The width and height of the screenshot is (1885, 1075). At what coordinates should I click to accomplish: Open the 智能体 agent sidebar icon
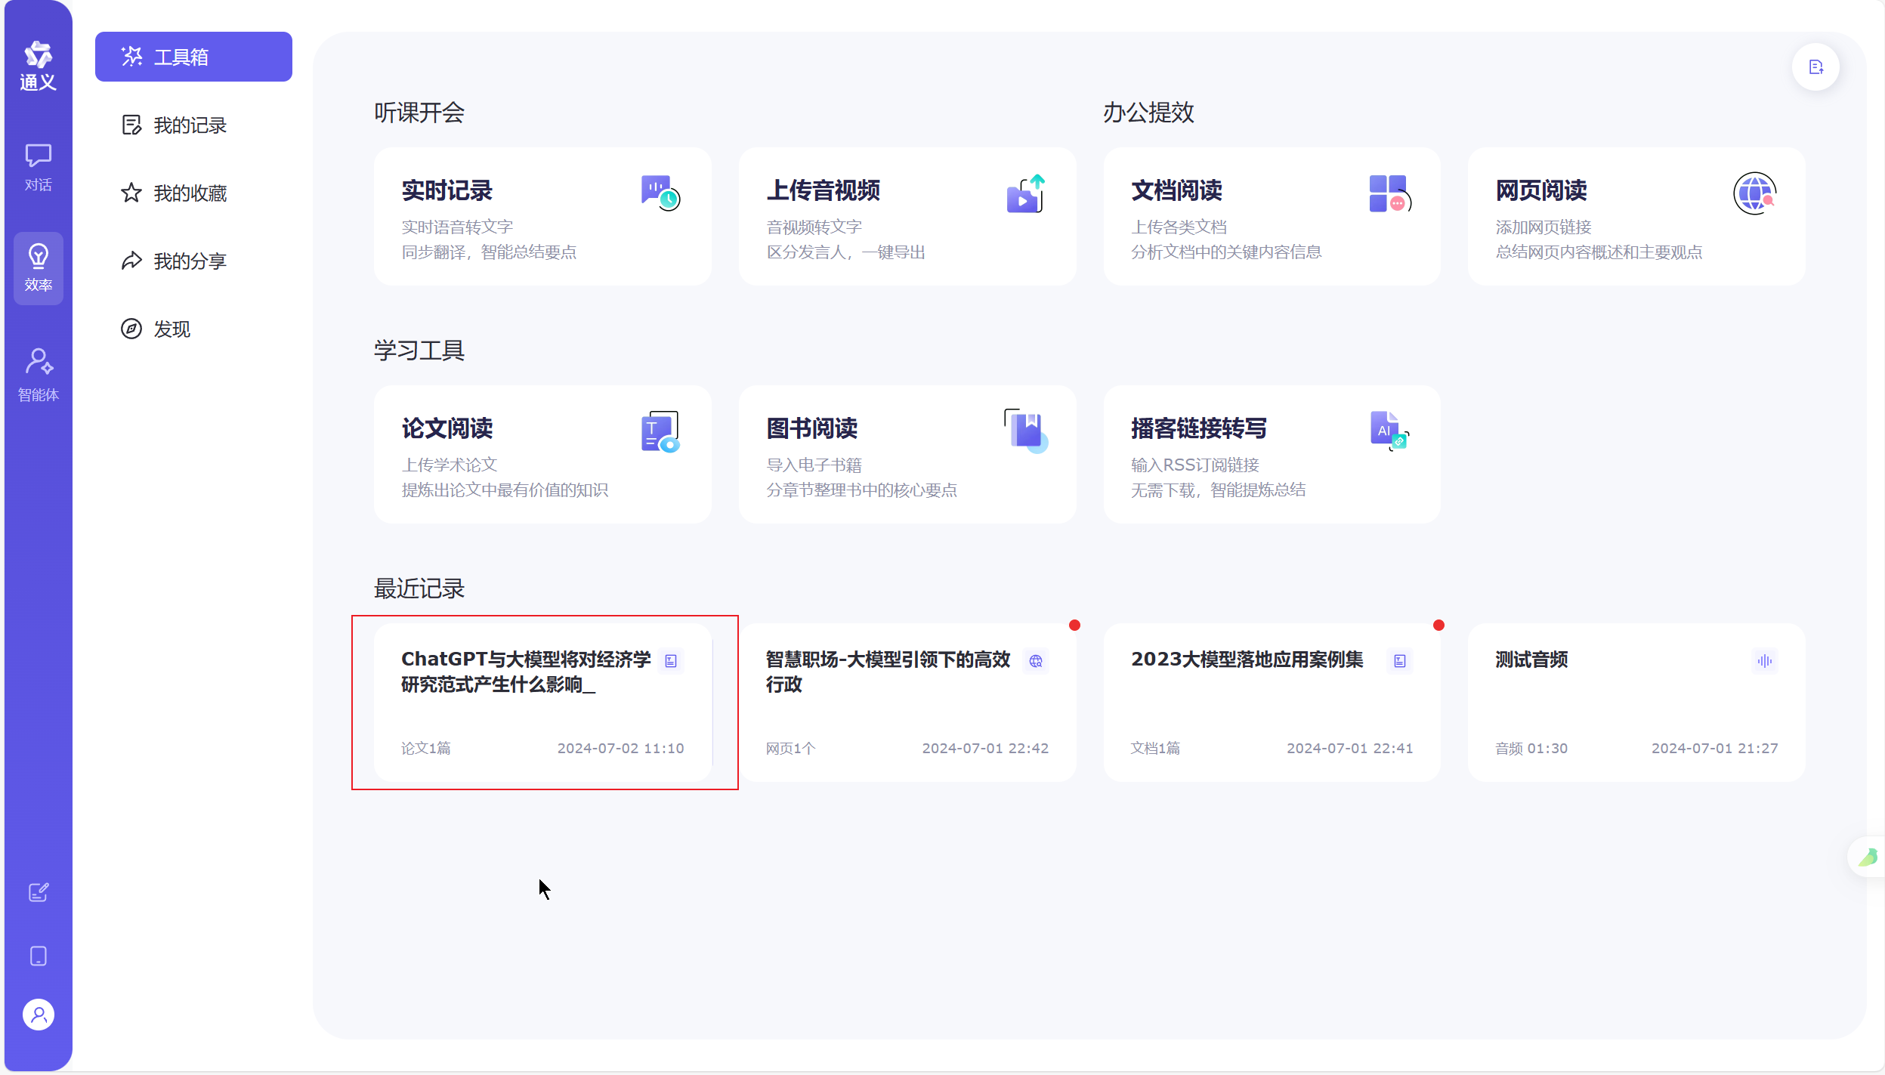[x=38, y=374]
